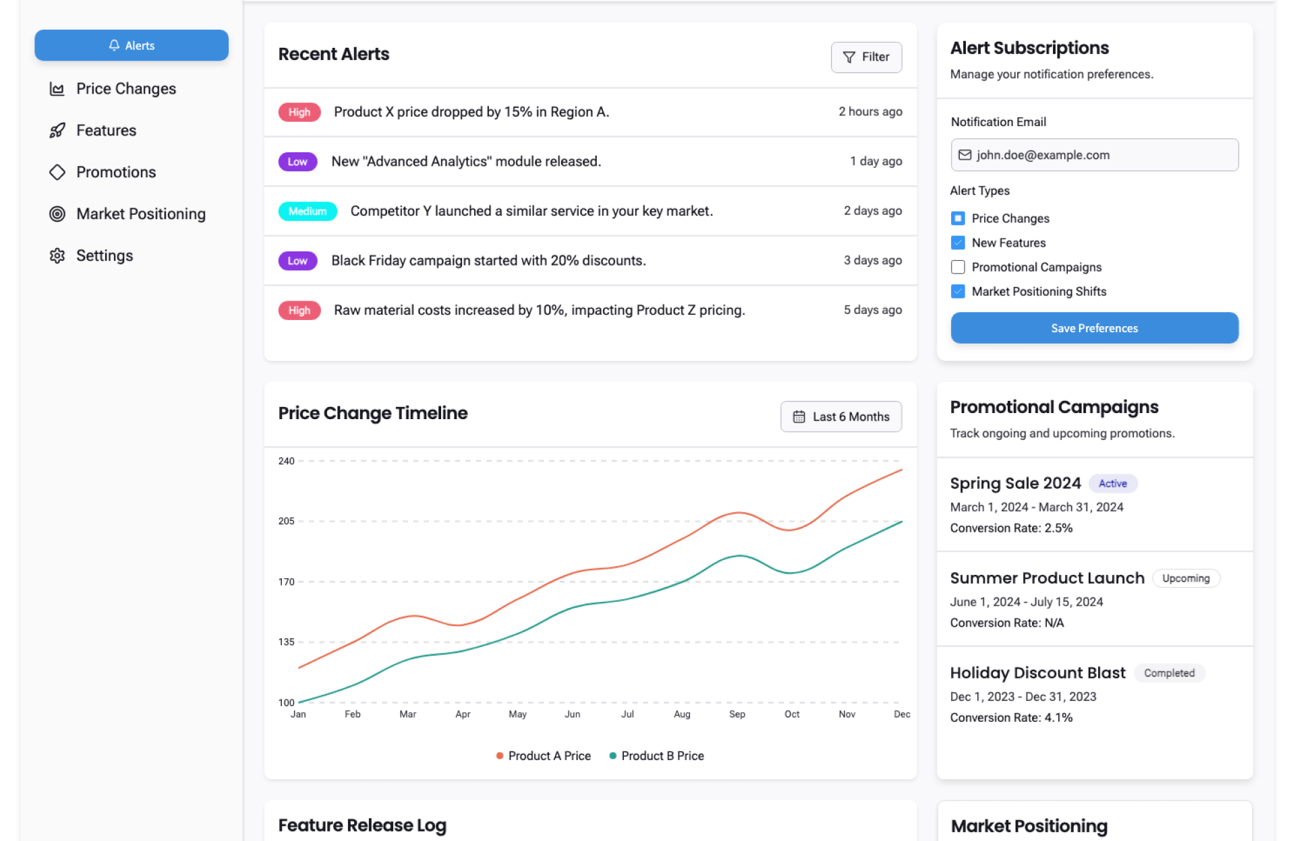
Task: Open the Product X price dropped alert
Action: [471, 112]
